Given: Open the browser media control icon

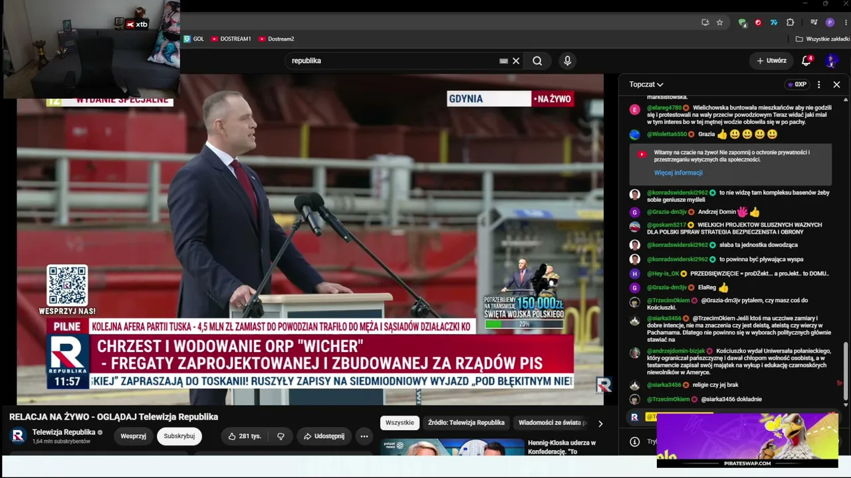Looking at the screenshot, I should coord(814,23).
